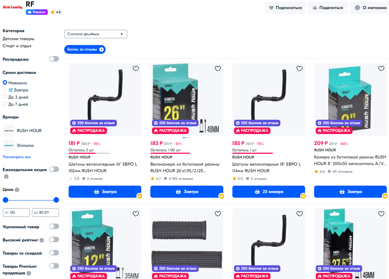389x279 pixels.
Task: Add Камера 8" 200x50 to favorites
Action: pyautogui.click(x=381, y=68)
